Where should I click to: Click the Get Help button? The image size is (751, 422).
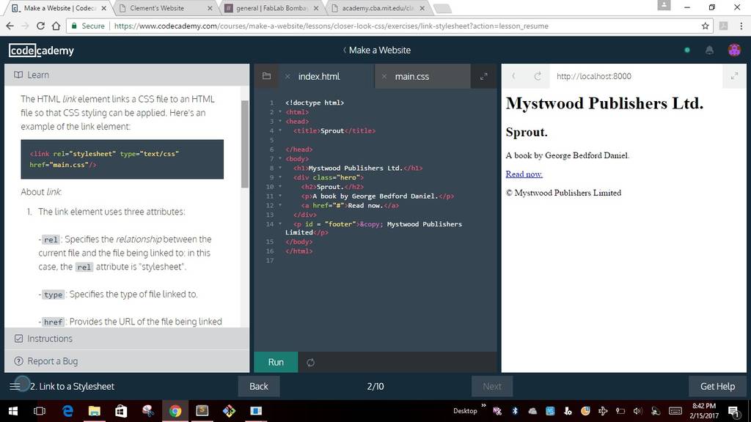click(x=717, y=386)
